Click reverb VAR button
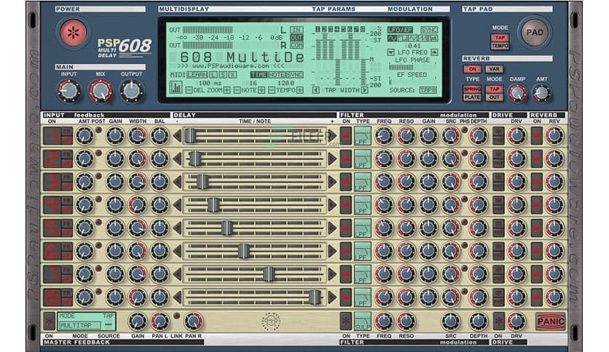This screenshot has height=352, width=609. (495, 69)
